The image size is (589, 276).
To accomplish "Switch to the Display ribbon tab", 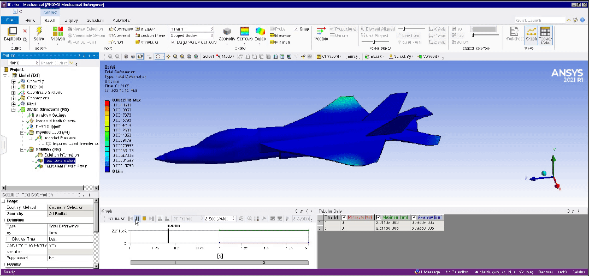I will [71, 20].
